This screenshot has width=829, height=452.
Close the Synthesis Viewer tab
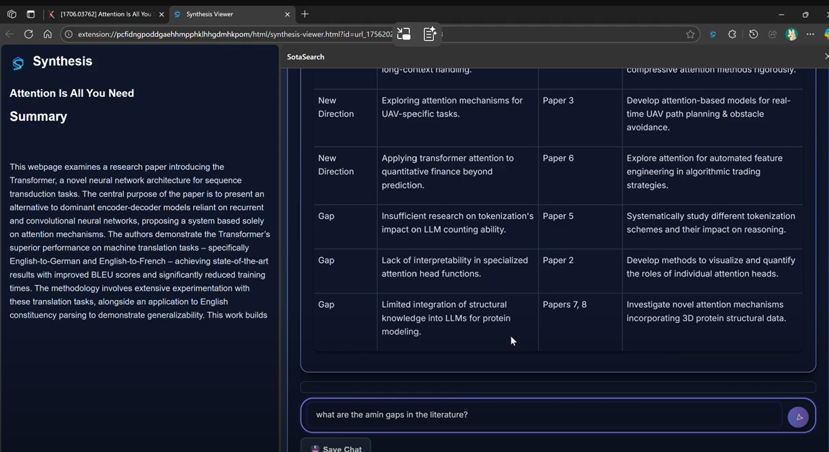(287, 14)
